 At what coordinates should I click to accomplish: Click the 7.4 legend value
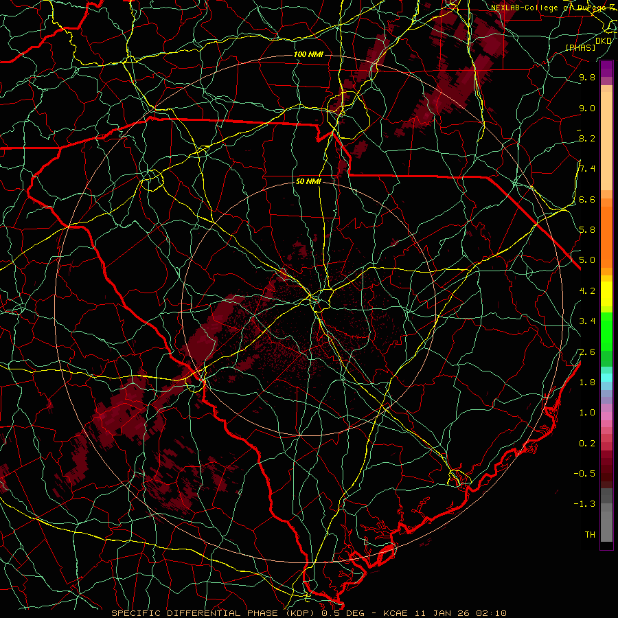coord(587,169)
